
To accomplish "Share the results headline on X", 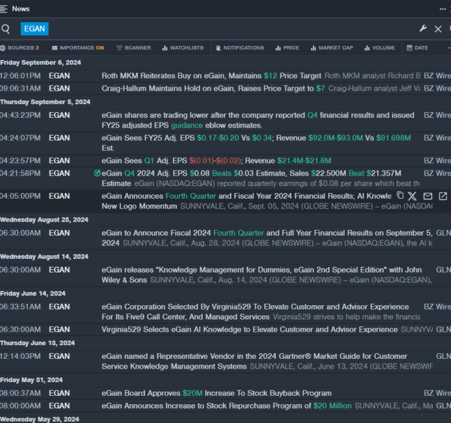I will pyautogui.click(x=412, y=196).
